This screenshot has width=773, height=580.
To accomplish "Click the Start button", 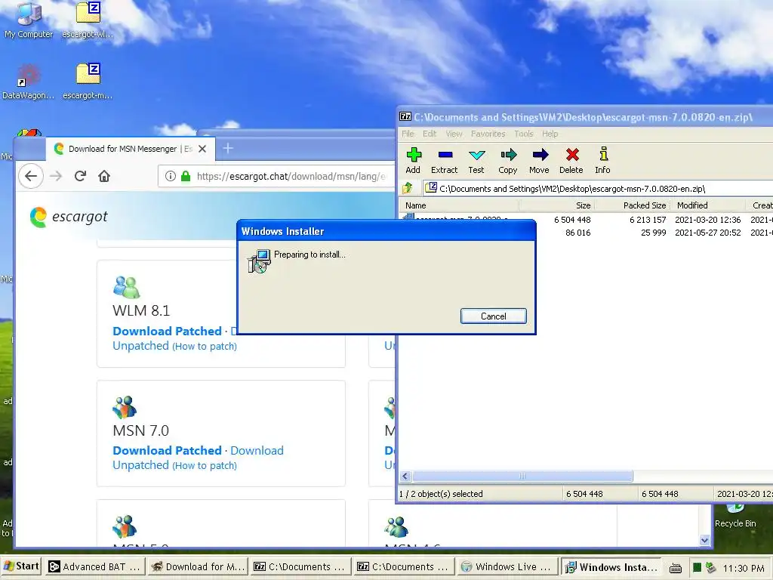I will point(21,566).
